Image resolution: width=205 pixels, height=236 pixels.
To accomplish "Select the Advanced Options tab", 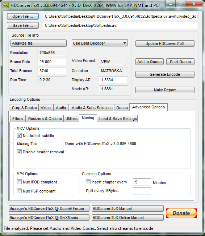I will coord(148,107).
